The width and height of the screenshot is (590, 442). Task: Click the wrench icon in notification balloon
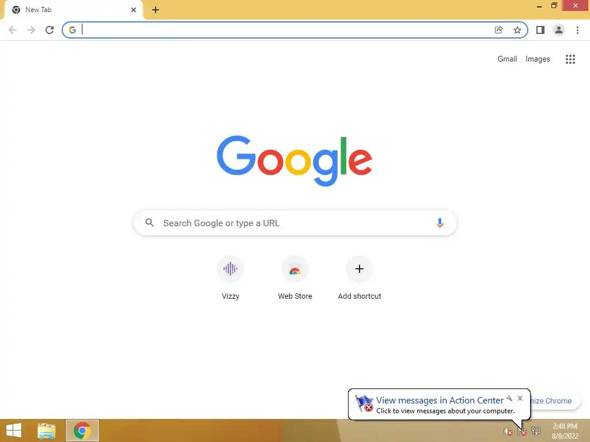[509, 398]
